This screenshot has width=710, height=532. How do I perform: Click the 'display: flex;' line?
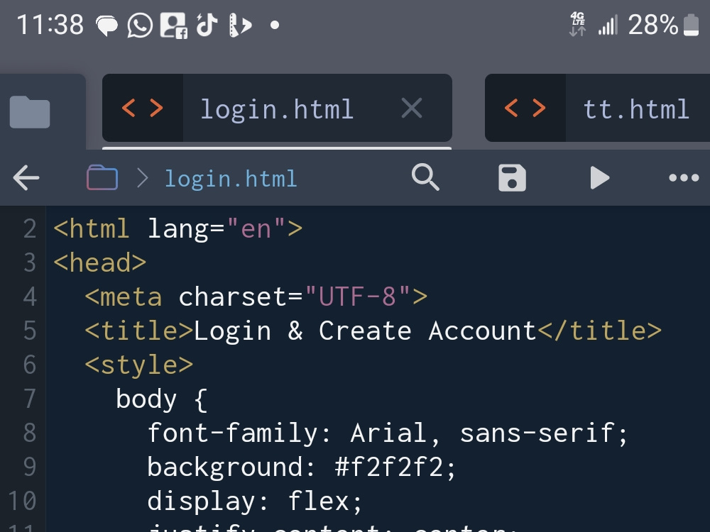[x=254, y=501]
